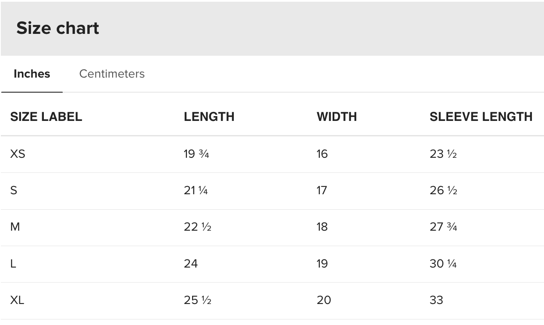The image size is (544, 325).
Task: Click the L length value 24
Action: [191, 264]
